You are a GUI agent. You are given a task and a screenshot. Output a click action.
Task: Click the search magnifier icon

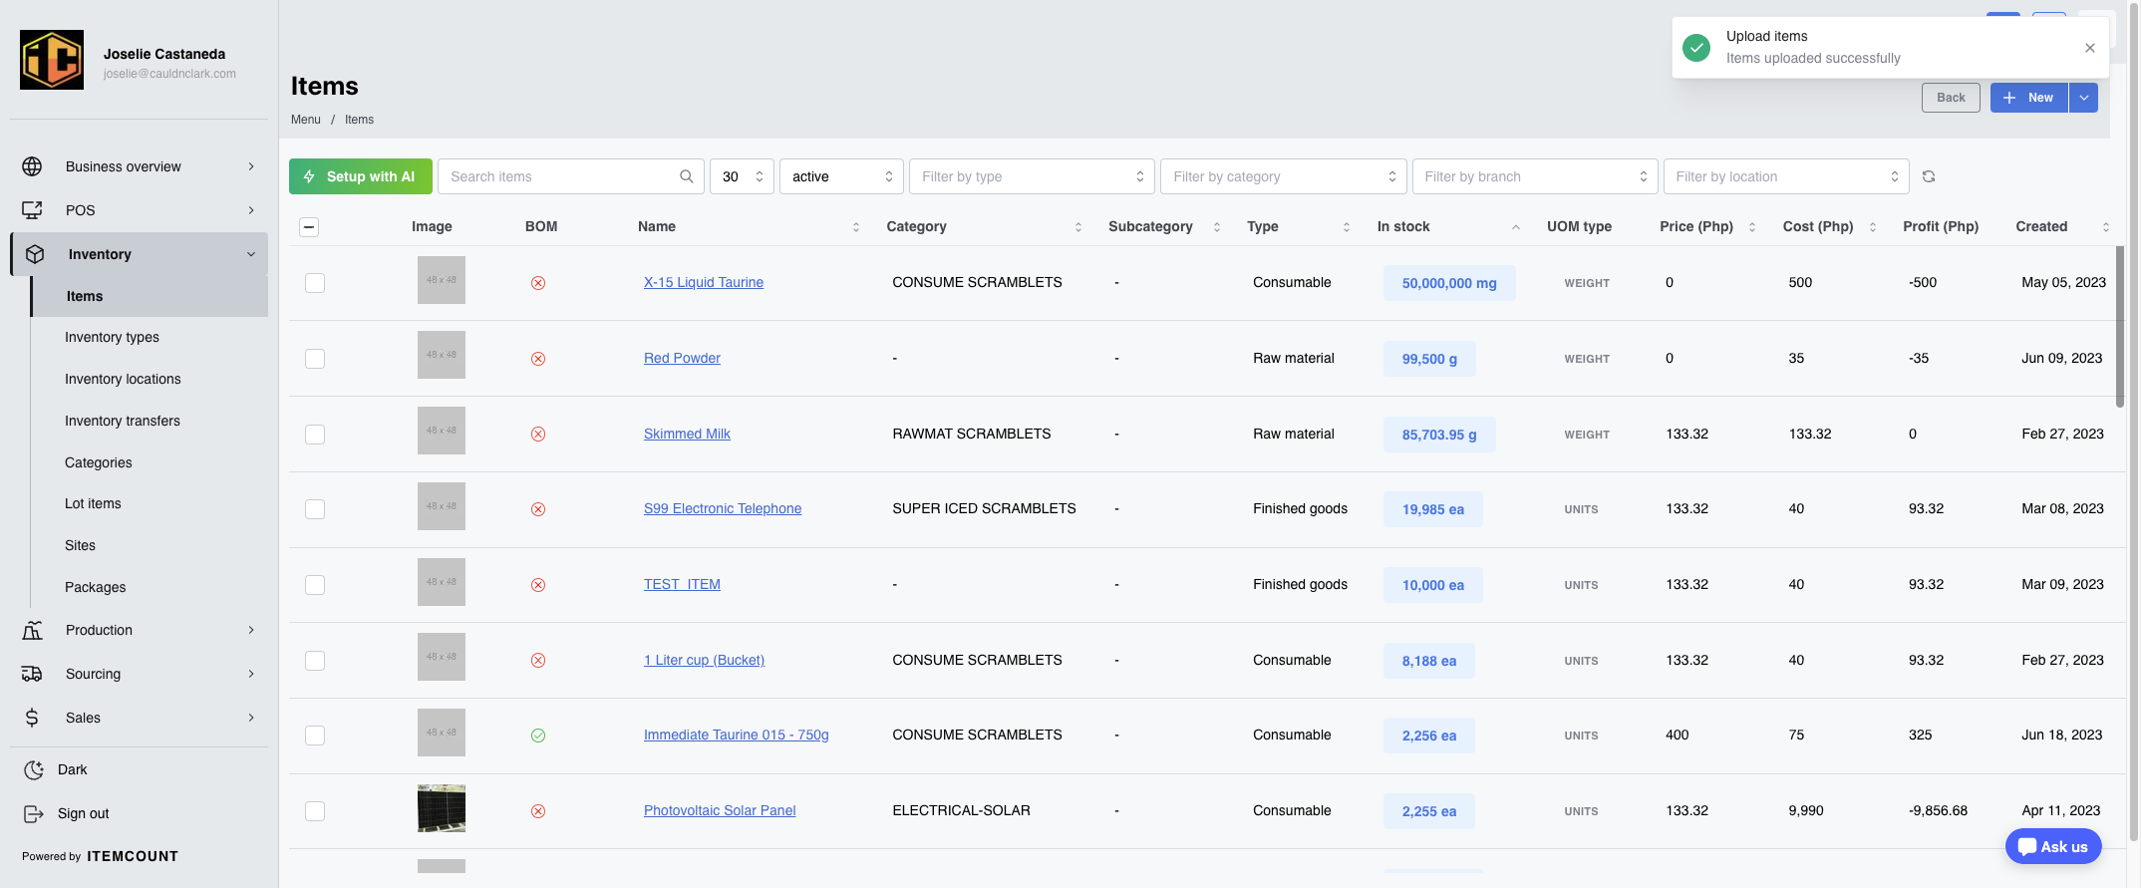[687, 176]
